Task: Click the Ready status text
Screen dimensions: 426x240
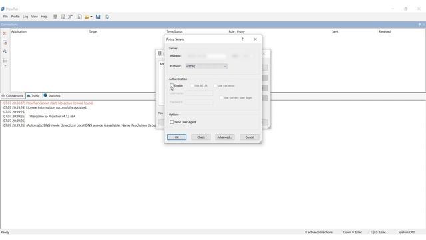Action: click(5, 232)
